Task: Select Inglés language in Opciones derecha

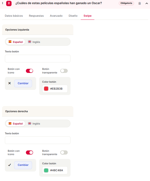Action: [x=34, y=123]
